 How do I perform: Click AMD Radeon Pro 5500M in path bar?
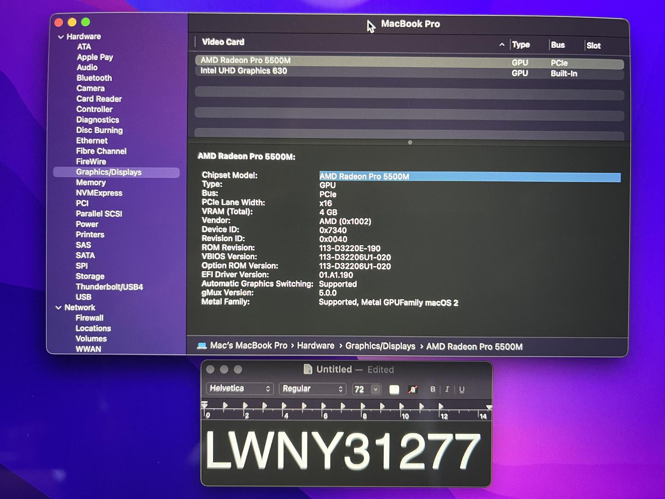tap(474, 347)
